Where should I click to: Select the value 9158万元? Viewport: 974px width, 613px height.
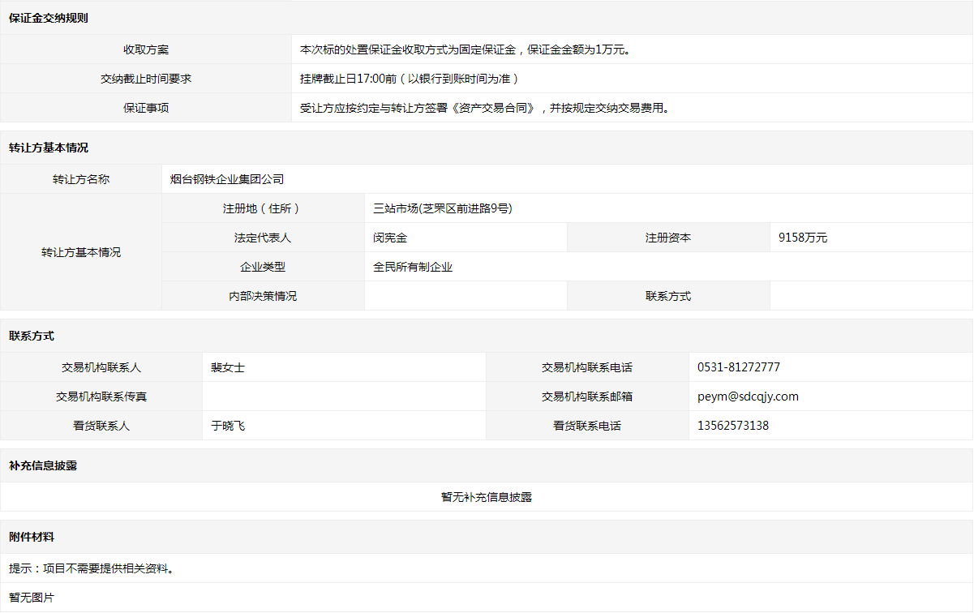pyautogui.click(x=803, y=238)
